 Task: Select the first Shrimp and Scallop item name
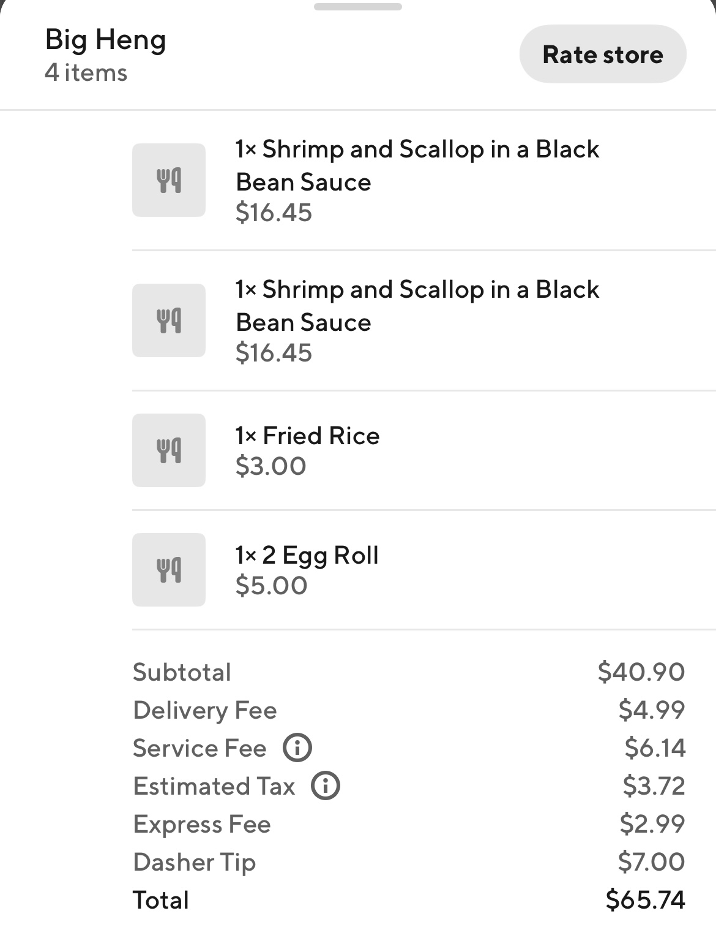pyautogui.click(x=417, y=165)
